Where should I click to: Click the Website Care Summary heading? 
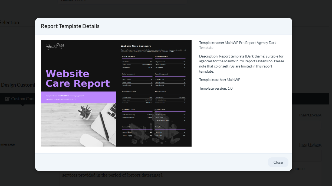pos(136,46)
